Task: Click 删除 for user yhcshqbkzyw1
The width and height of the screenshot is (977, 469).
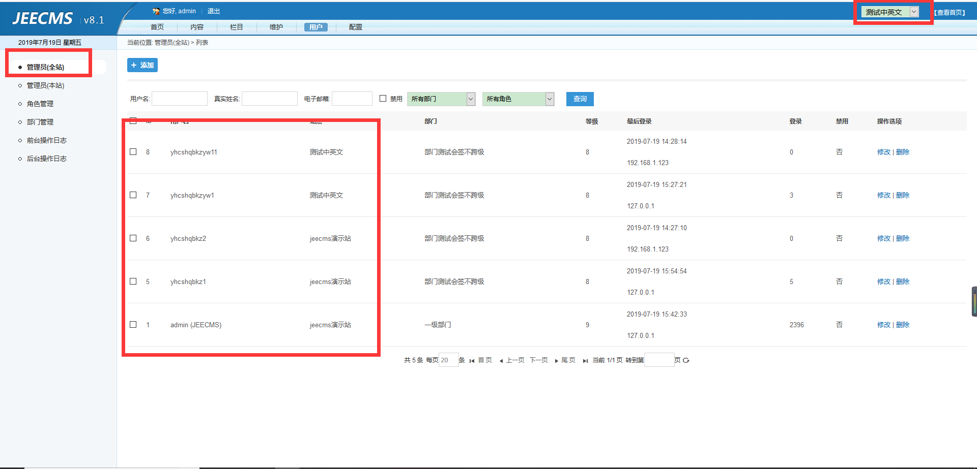Action: 903,195
